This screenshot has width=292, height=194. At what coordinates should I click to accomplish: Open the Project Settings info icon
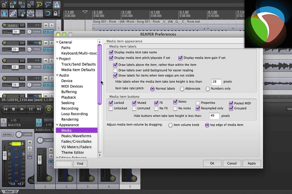coord(30,5)
